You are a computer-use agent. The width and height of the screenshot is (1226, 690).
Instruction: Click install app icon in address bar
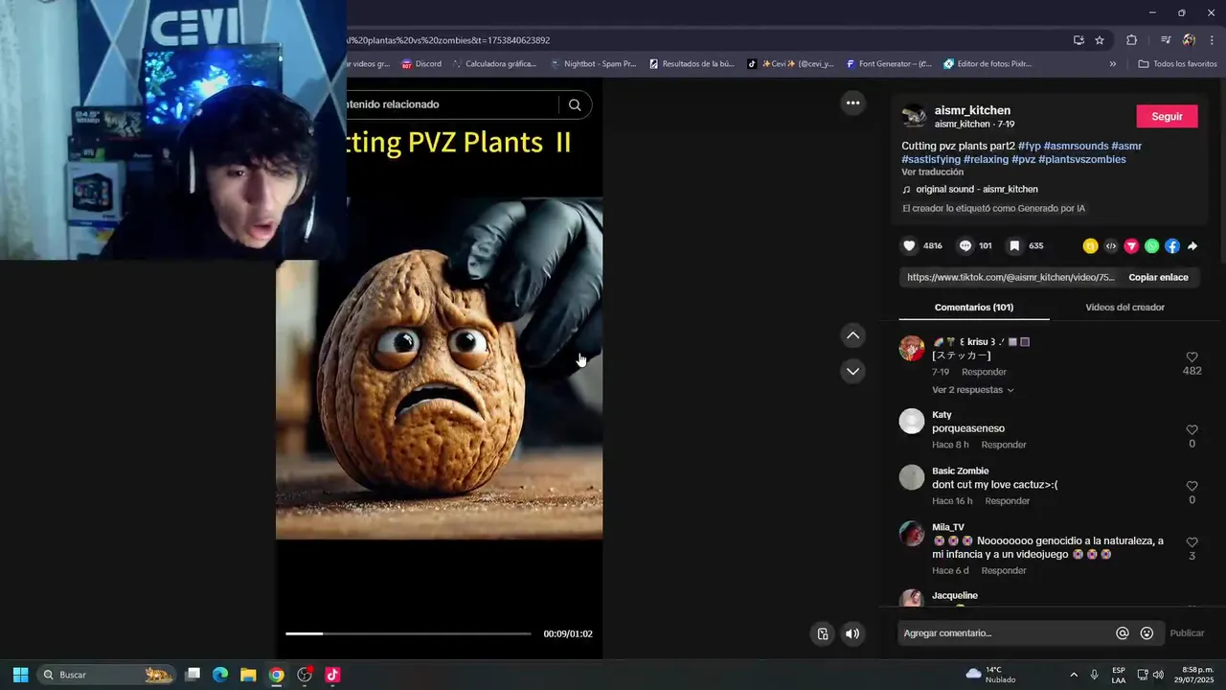(1078, 40)
